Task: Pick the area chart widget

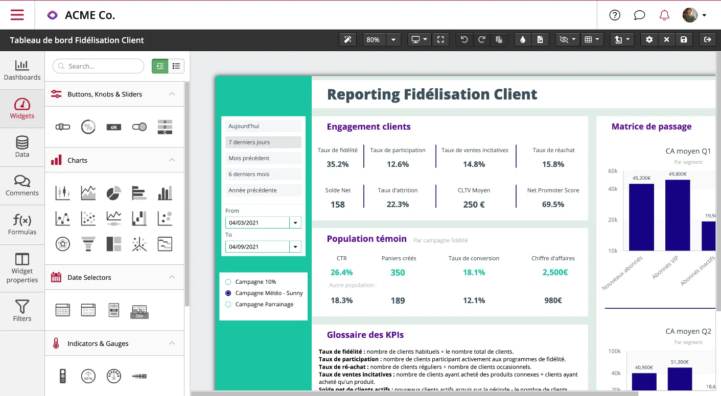Action: point(88,193)
